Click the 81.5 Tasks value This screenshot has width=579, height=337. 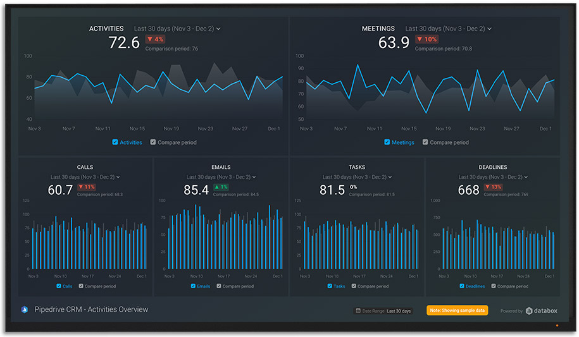click(x=332, y=190)
